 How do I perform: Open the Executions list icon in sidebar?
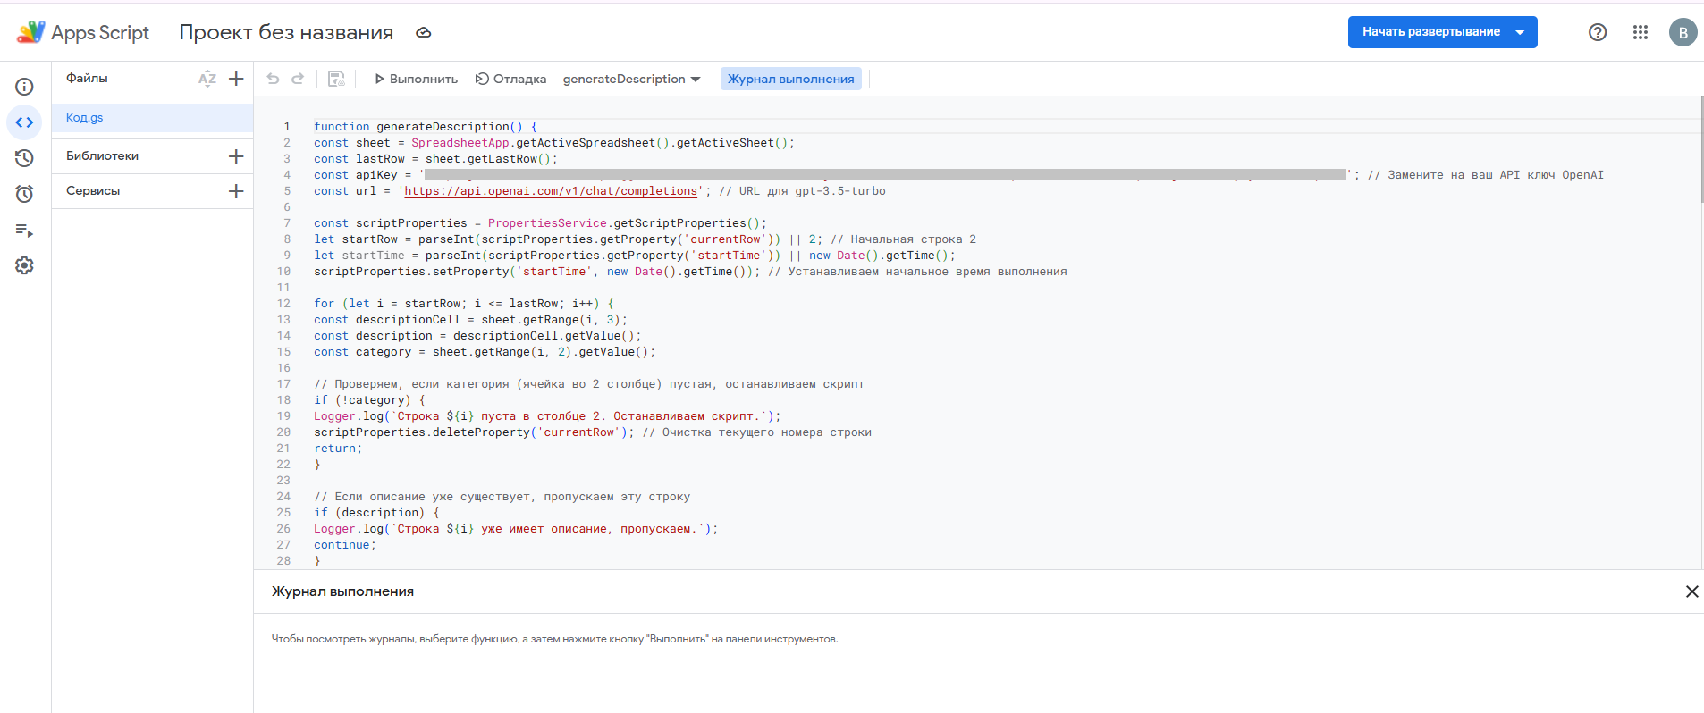[24, 231]
